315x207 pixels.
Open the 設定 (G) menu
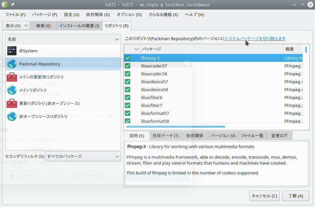pyautogui.click(x=72, y=14)
